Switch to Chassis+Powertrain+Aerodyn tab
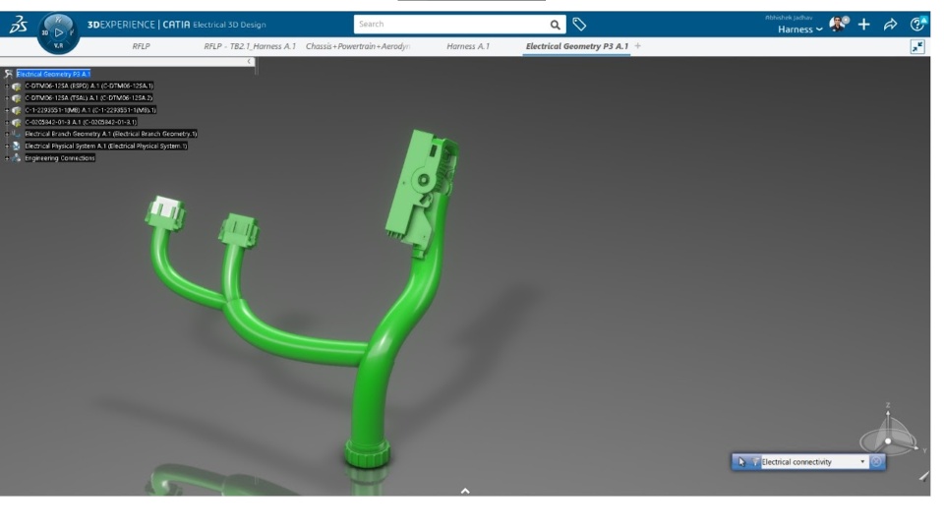944x531 pixels. pyautogui.click(x=358, y=46)
